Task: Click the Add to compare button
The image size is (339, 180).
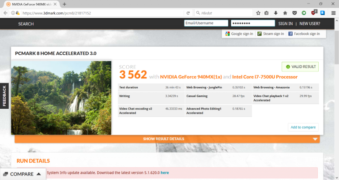Action: [x=303, y=127]
